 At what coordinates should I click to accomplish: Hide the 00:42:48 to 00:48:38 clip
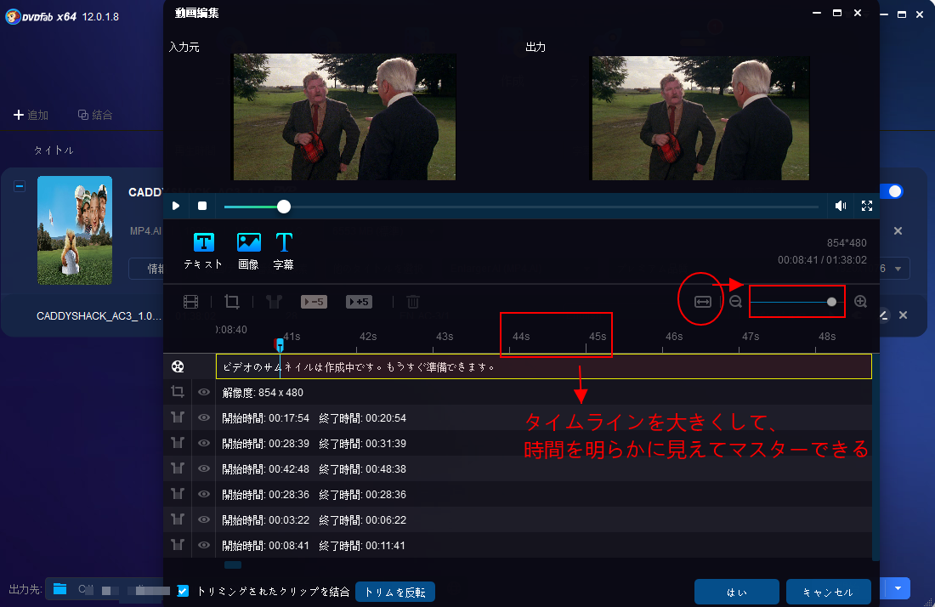pyautogui.click(x=204, y=468)
